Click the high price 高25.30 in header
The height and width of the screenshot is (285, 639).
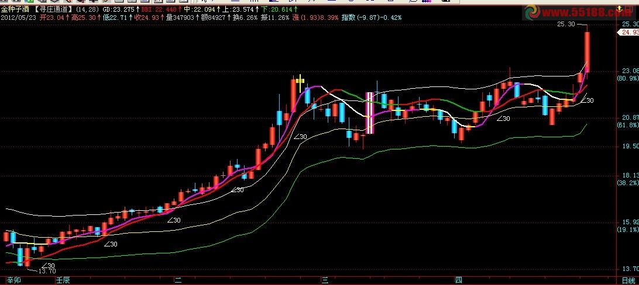click(x=84, y=18)
